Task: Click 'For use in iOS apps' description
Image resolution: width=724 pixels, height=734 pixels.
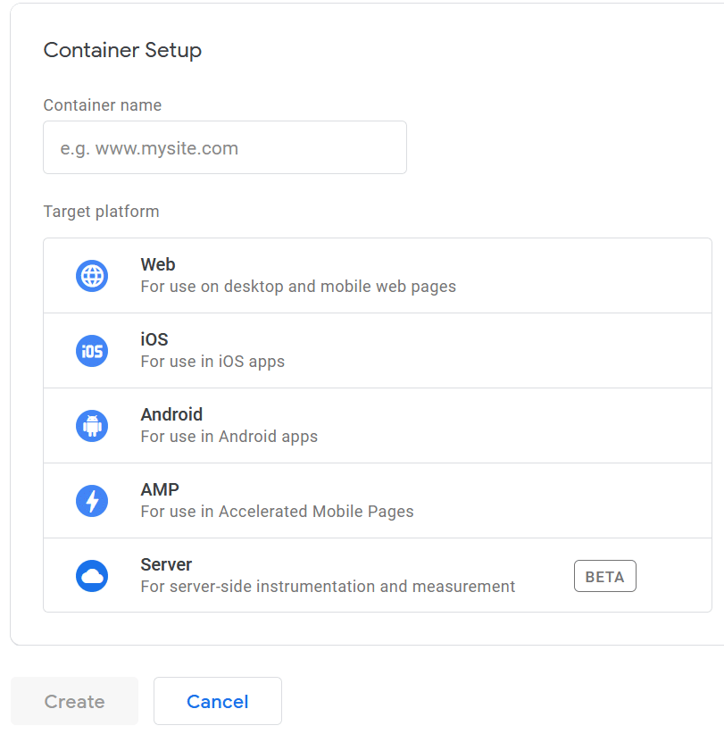Action: pyautogui.click(x=212, y=362)
